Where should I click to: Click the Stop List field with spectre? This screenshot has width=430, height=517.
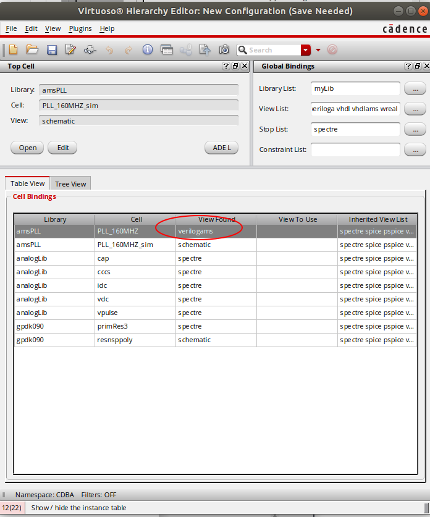point(355,129)
